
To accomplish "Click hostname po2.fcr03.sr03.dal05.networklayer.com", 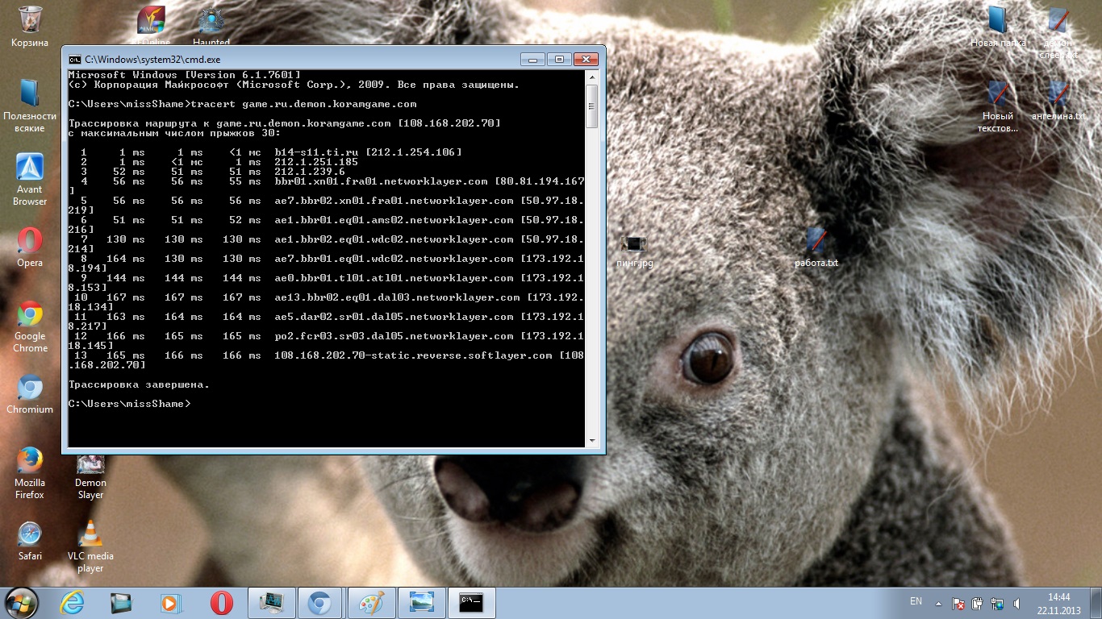I will (x=394, y=336).
